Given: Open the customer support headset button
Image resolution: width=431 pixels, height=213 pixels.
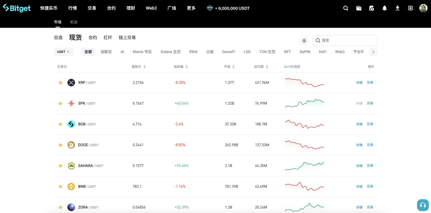Looking at the screenshot, I should click(x=423, y=205).
